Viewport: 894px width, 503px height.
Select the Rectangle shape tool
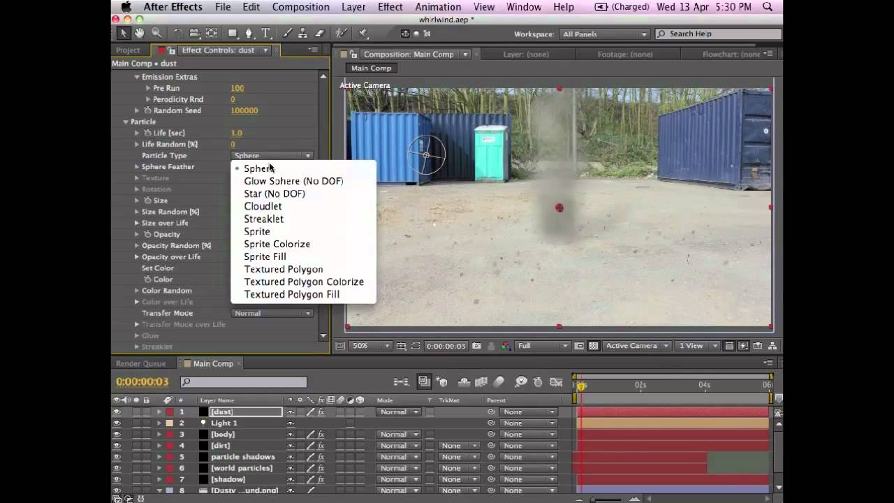233,33
